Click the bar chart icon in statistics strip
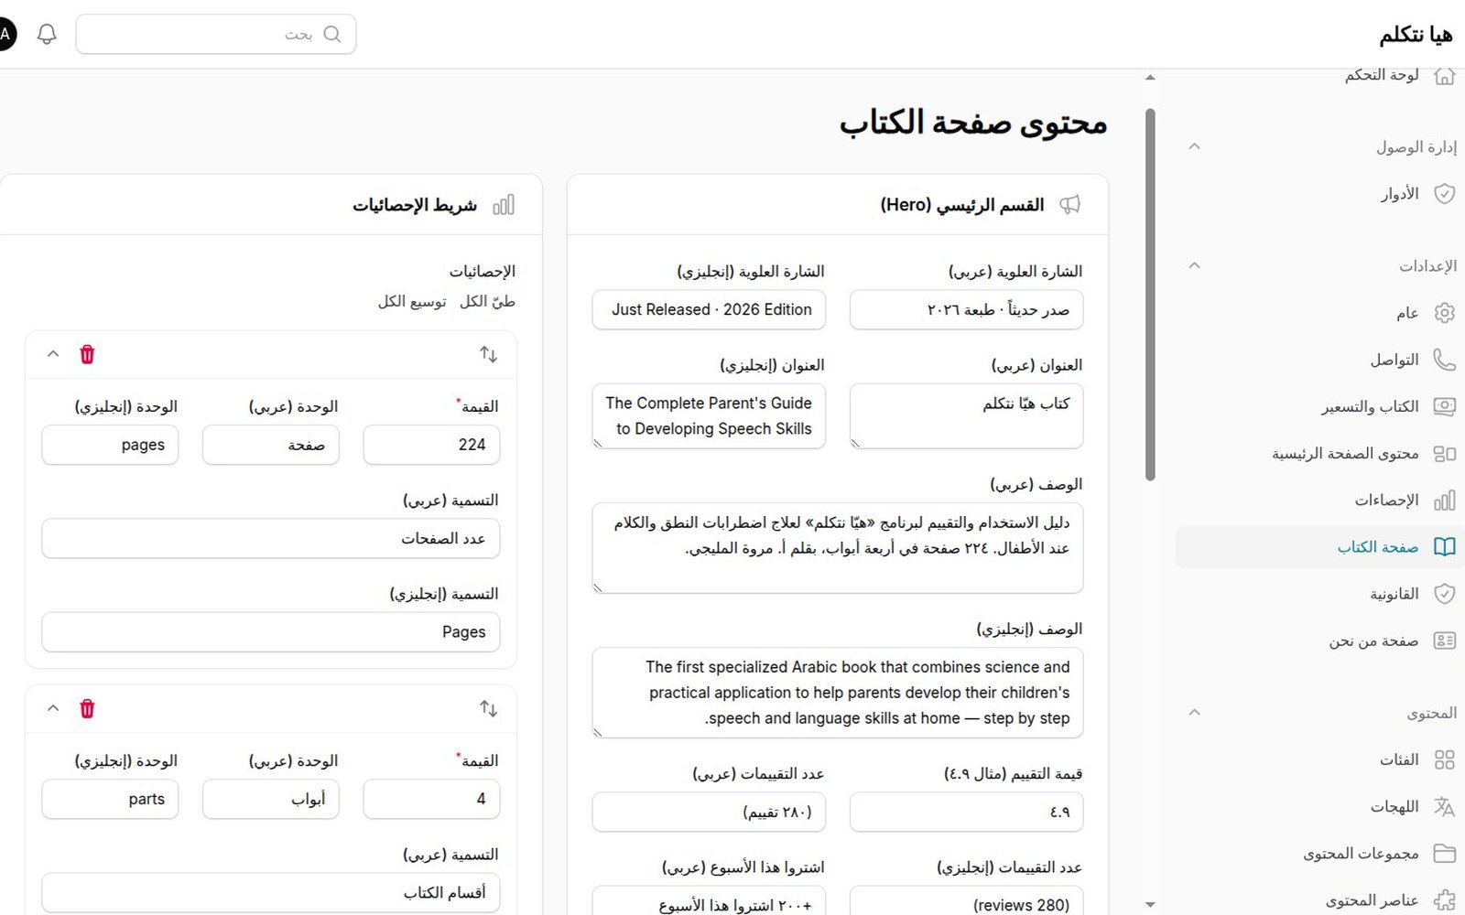 click(504, 205)
